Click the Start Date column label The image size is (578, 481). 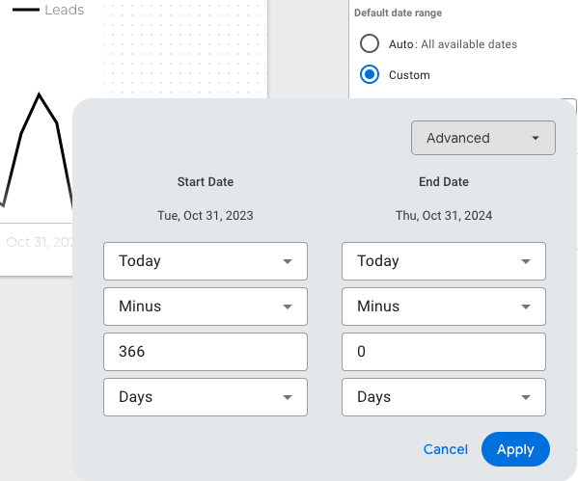206,181
